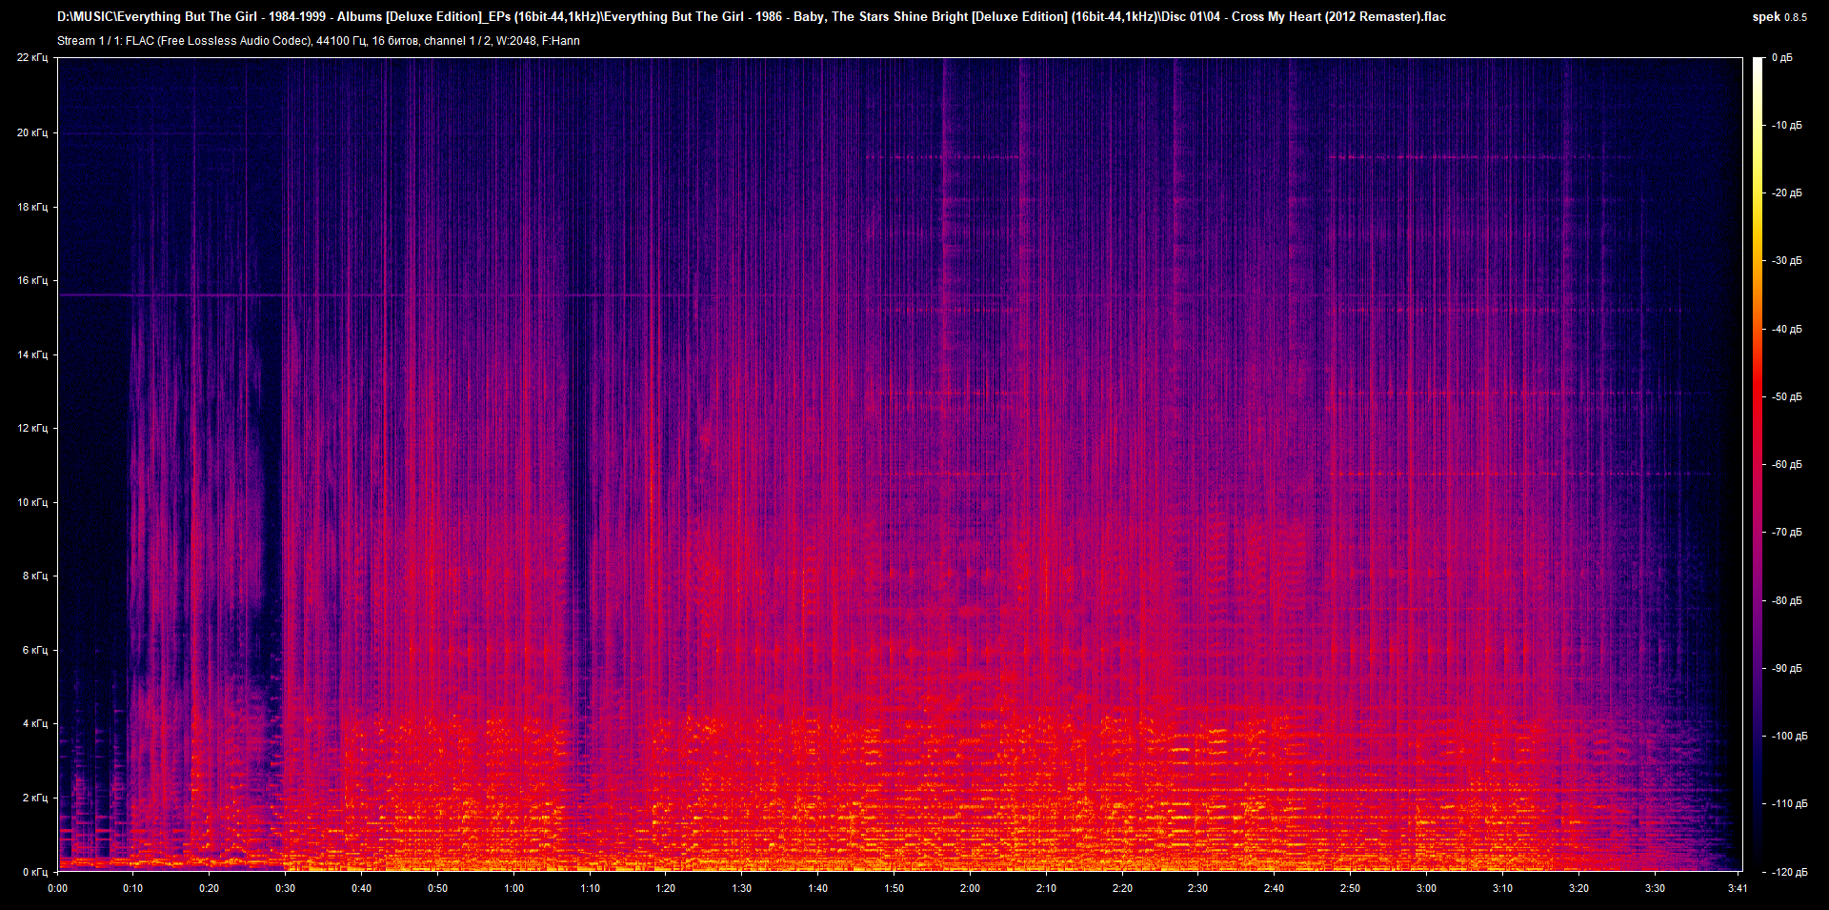Click the '-80 дБ' level scale label
Viewport: 1829px width, 910px height.
1787,601
